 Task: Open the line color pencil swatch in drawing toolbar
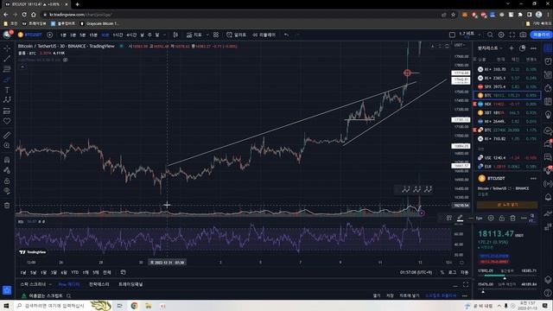[x=460, y=219]
